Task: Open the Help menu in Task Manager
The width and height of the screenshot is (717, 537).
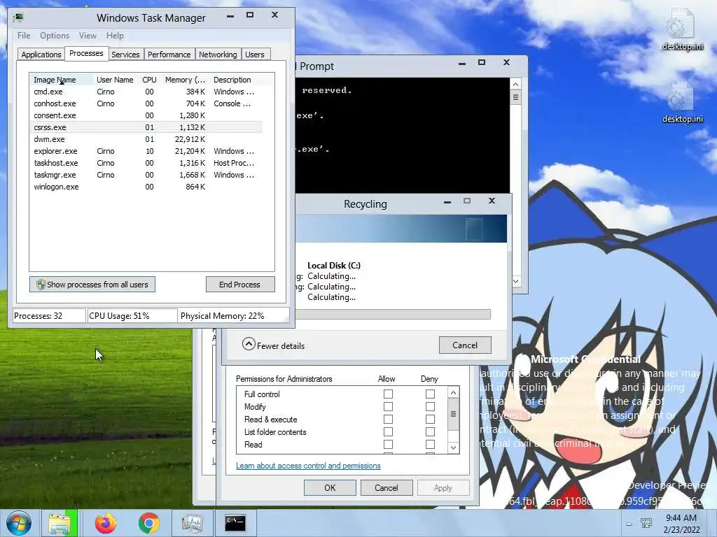Action: [115, 36]
